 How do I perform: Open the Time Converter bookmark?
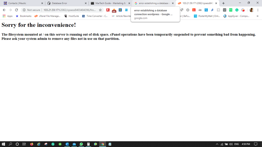95,16
